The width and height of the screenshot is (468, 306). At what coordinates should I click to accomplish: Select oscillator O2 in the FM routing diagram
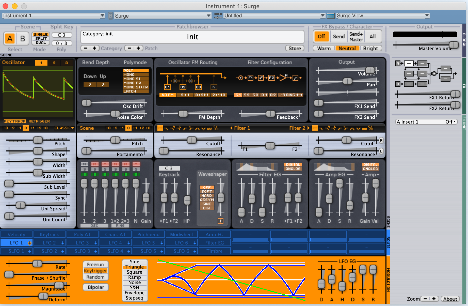183,87
